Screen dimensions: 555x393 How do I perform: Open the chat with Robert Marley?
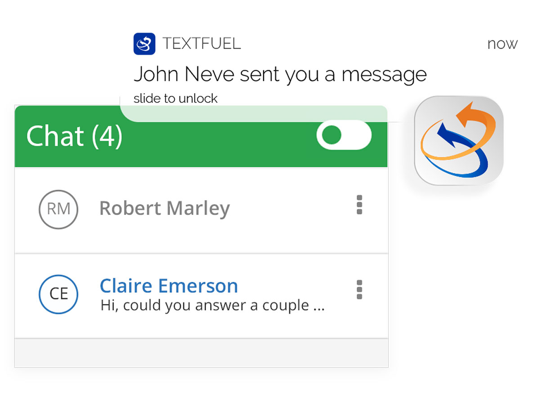(201, 210)
